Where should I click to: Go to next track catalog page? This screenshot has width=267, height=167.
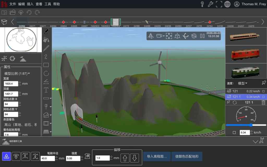(263, 22)
